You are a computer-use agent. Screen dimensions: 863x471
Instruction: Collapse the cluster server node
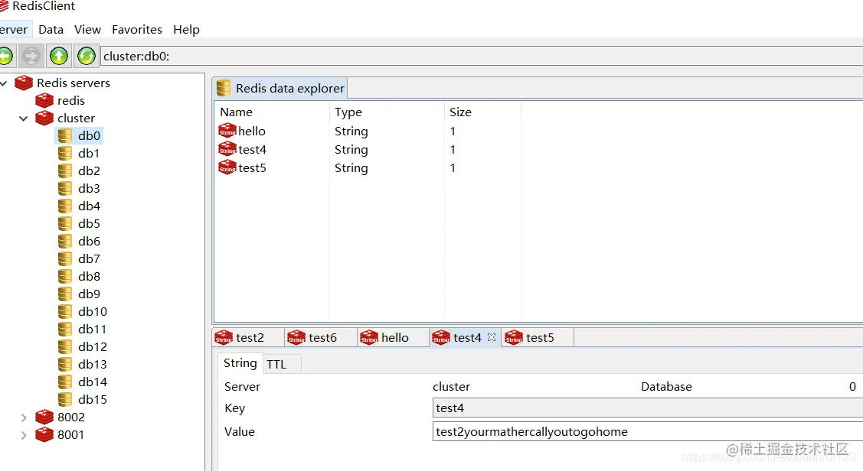click(23, 119)
